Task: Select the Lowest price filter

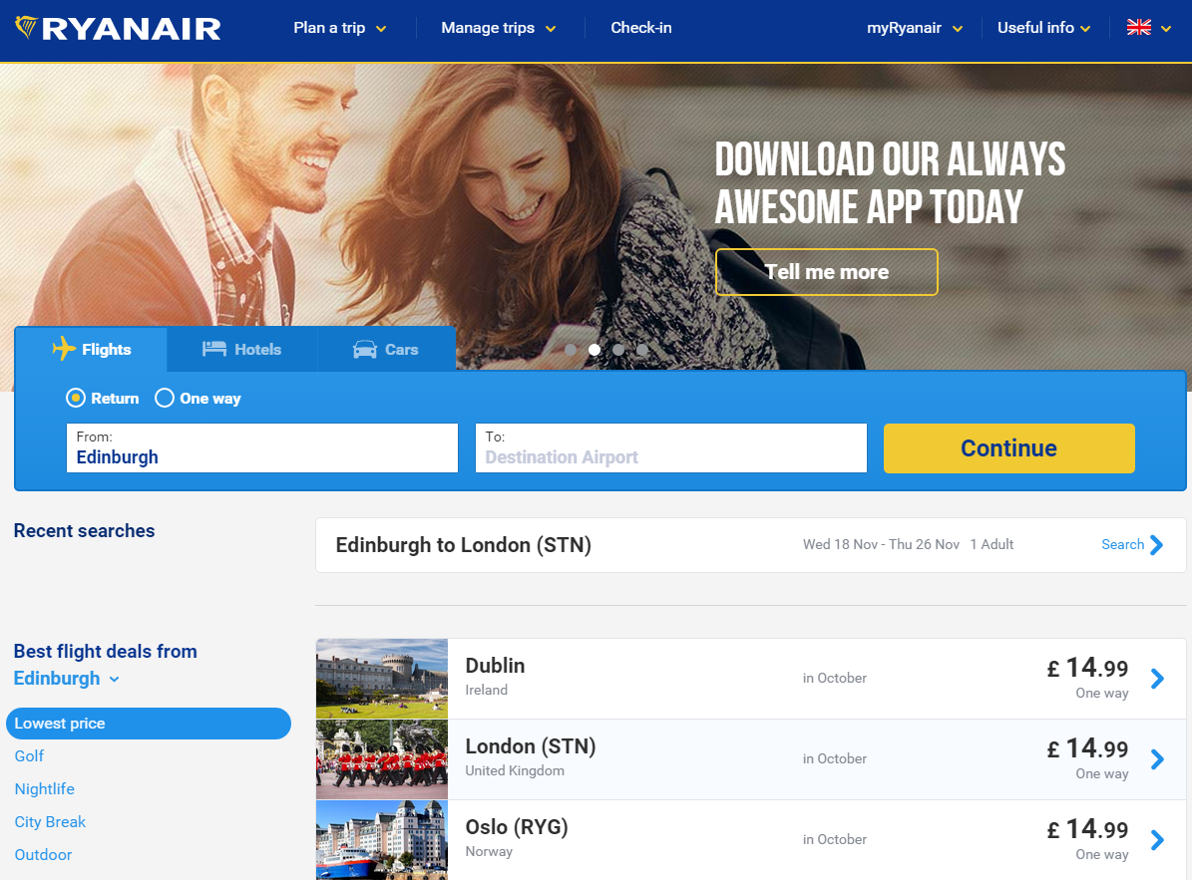Action: [x=149, y=724]
